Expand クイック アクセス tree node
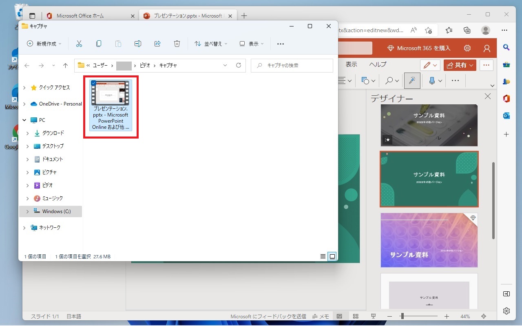The width and height of the screenshot is (522, 326). tap(24, 88)
